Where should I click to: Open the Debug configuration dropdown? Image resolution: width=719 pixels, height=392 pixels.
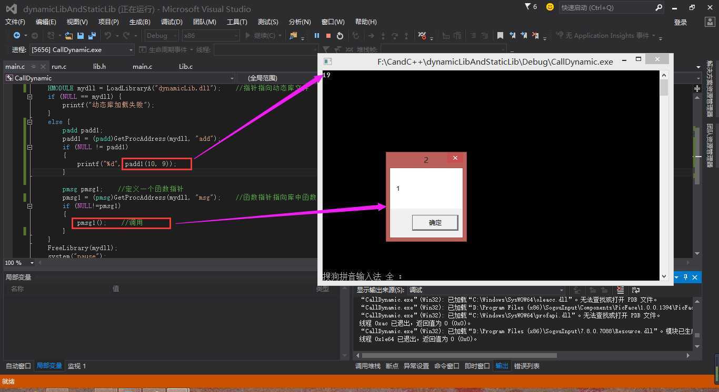coord(162,36)
